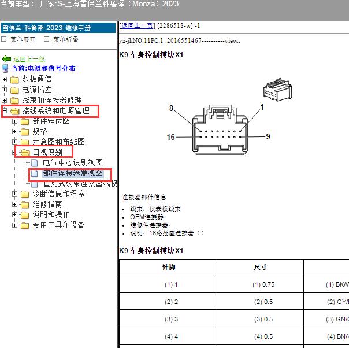This screenshot has height=348, width=349.
Task: Open 电源插座 tree item
Action: tap(37, 90)
